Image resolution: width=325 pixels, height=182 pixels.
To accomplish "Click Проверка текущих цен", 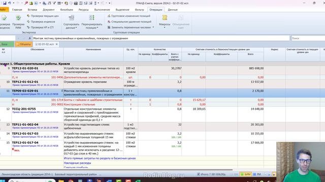I will coord(43,16).
